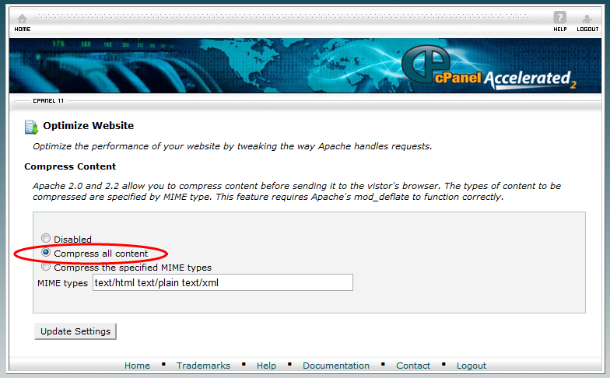610x378 pixels.
Task: Click the HOME label in top bar
Action: [x=23, y=30]
